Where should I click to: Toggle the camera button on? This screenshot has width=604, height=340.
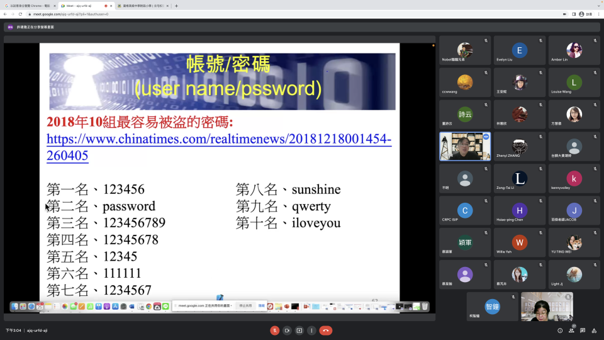(287, 331)
